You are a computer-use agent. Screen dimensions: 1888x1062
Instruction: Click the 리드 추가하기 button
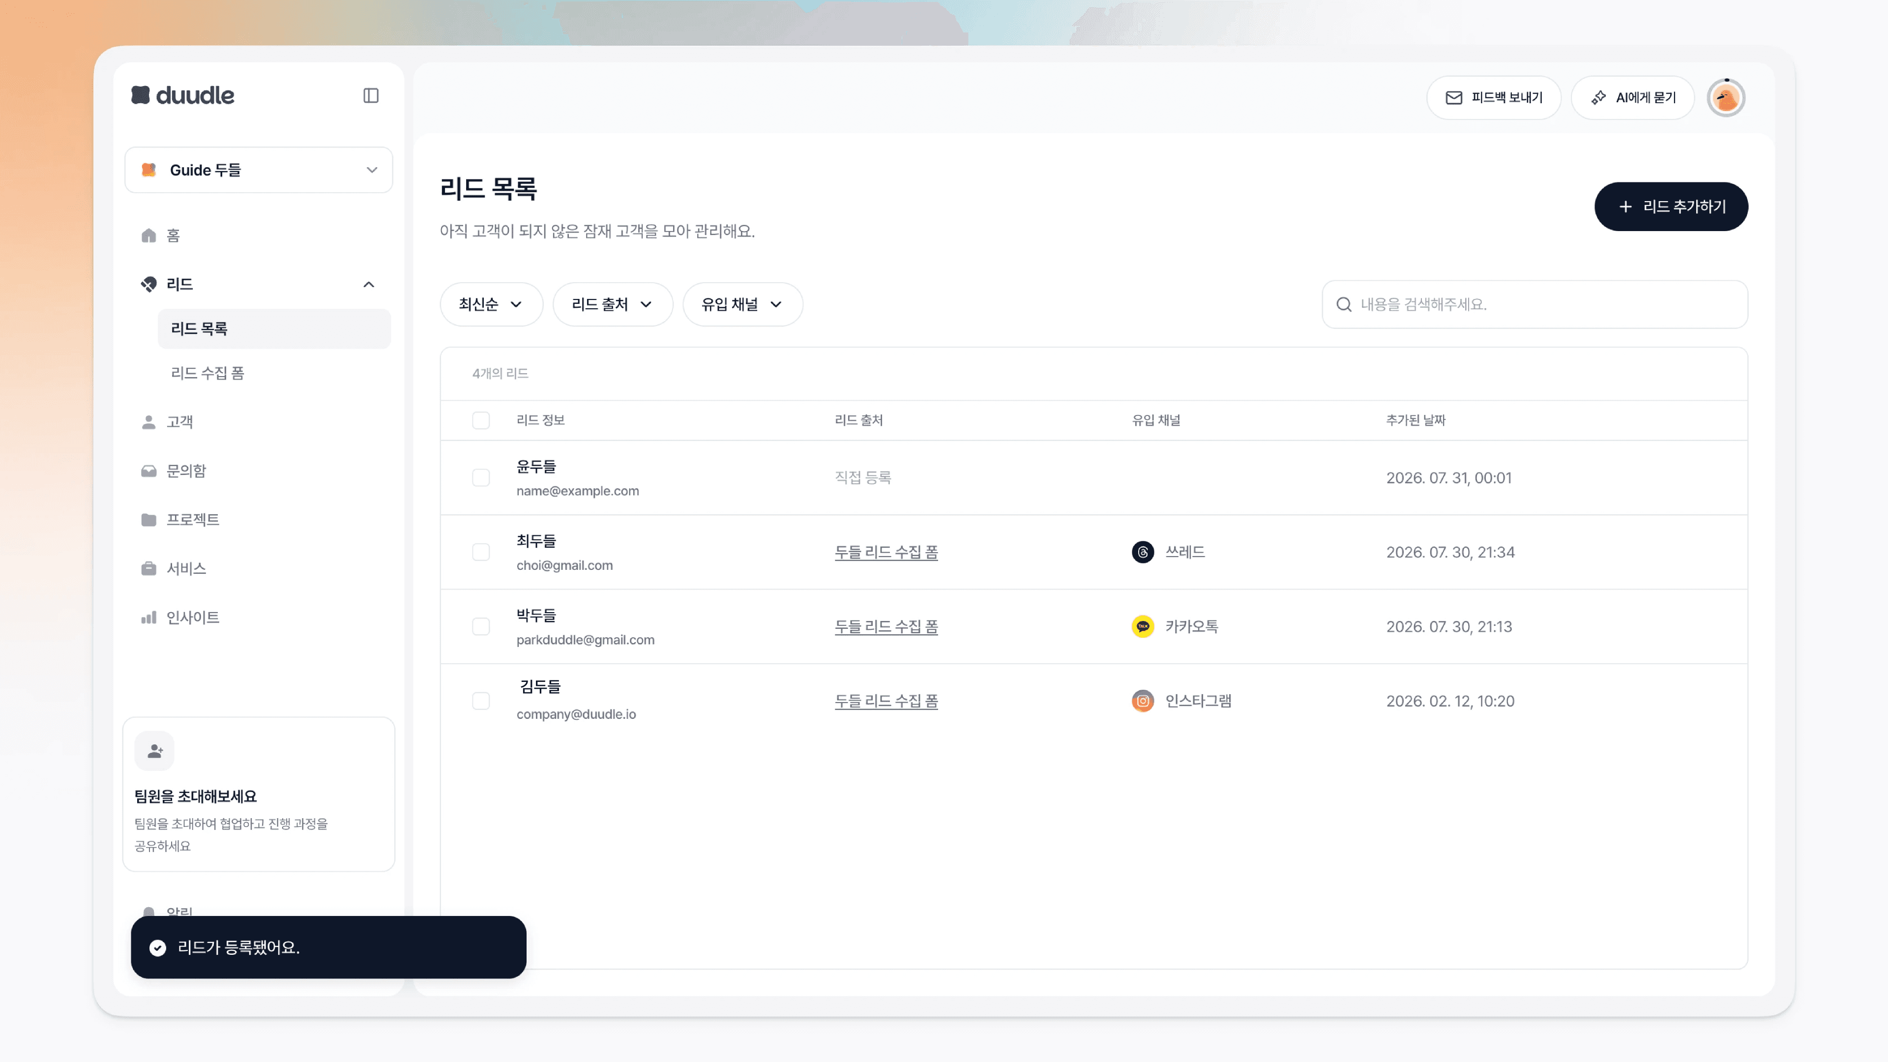tap(1671, 206)
